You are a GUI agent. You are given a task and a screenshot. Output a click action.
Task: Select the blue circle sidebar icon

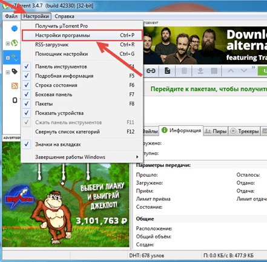tap(15, 28)
